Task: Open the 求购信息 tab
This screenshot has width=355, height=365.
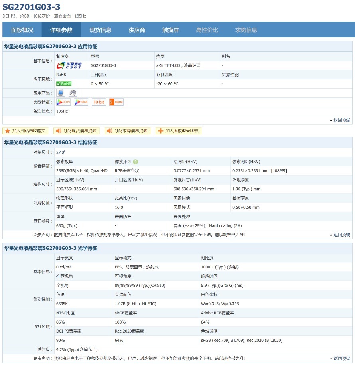Action: [x=246, y=30]
